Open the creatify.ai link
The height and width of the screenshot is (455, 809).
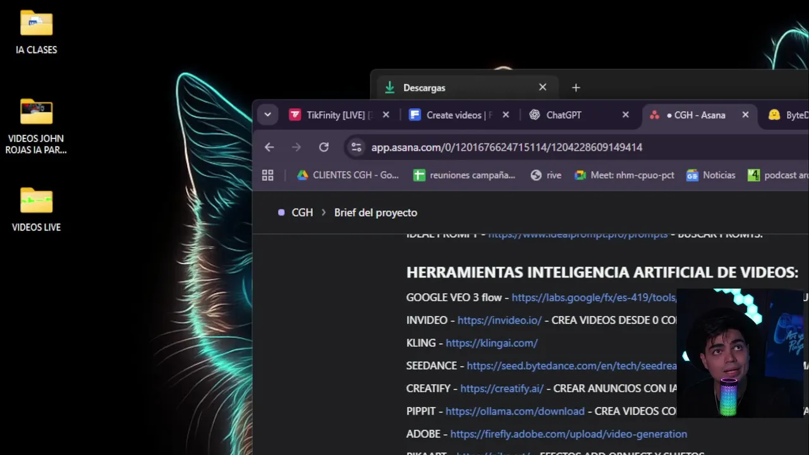pyautogui.click(x=502, y=389)
